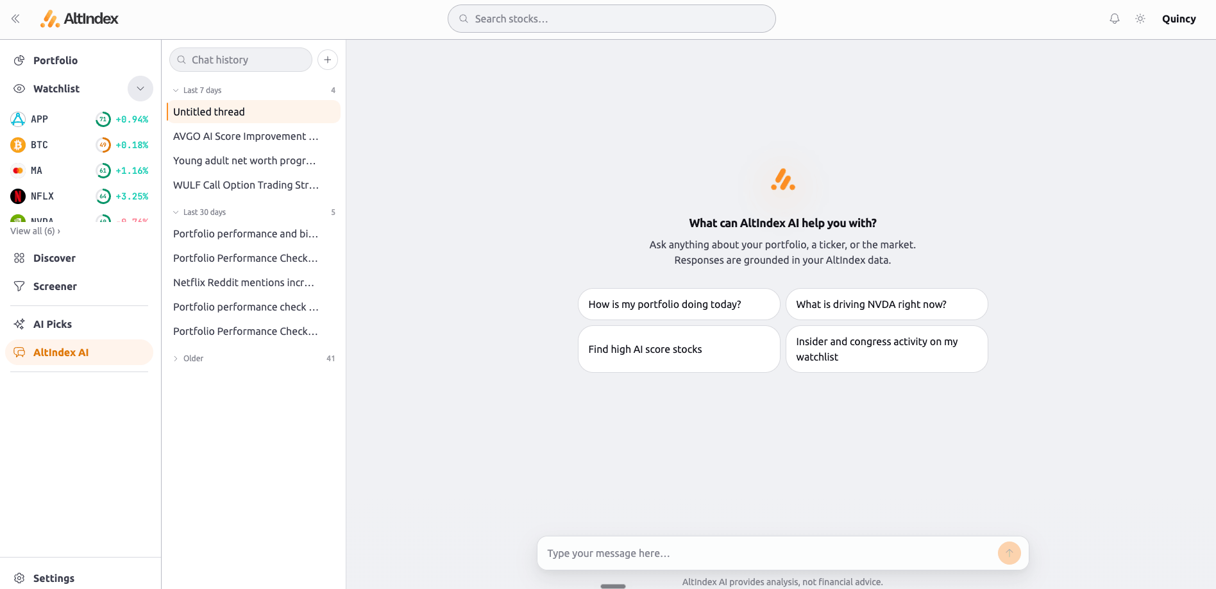
Task: Start a new chat with plus button
Action: (328, 60)
